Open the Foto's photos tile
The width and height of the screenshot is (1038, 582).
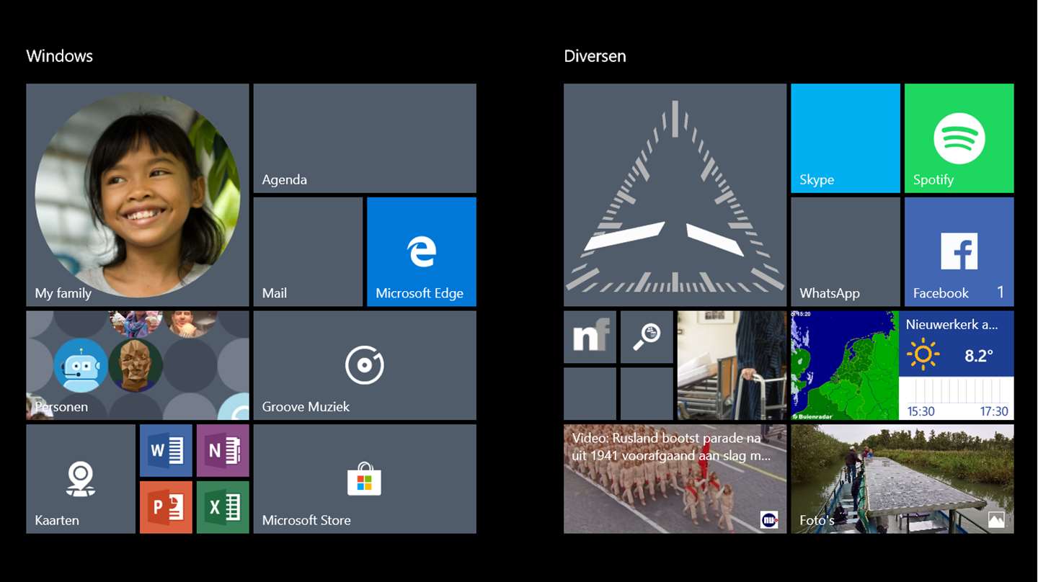[x=902, y=479]
